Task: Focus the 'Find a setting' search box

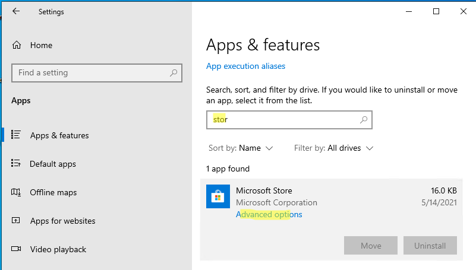Action: (x=97, y=73)
